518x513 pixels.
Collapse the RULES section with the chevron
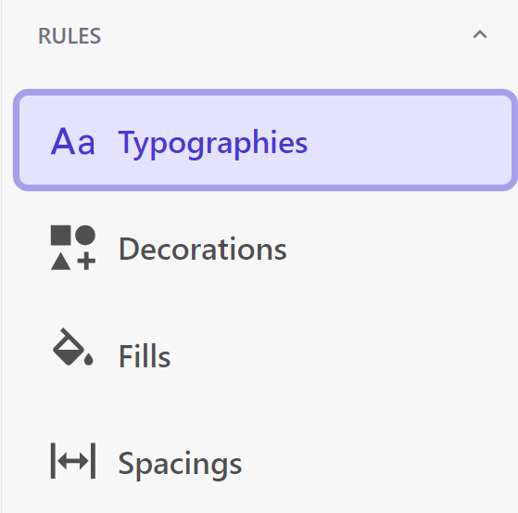tap(480, 34)
